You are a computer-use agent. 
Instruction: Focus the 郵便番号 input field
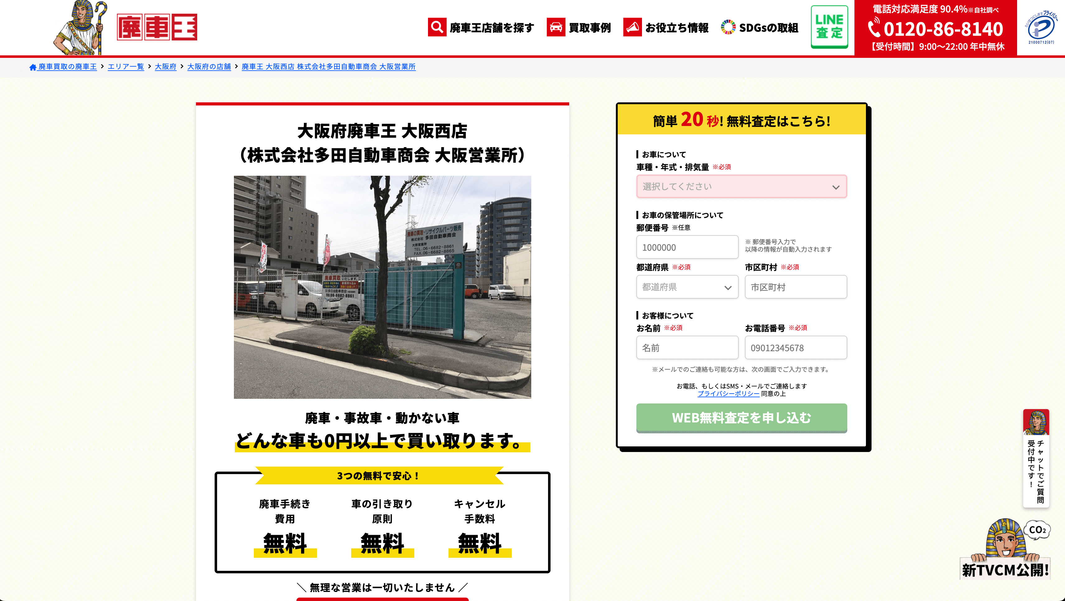tap(687, 247)
